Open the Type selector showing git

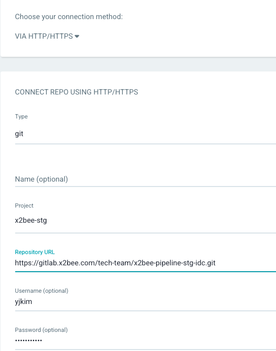[x=145, y=134]
